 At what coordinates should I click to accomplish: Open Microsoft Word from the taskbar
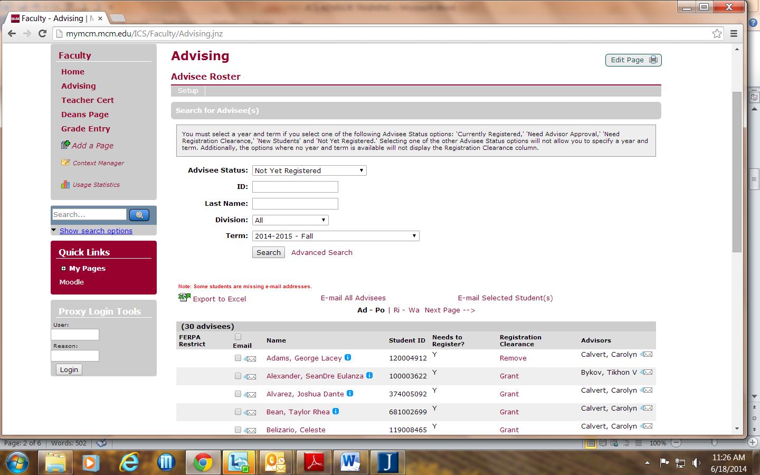(x=350, y=462)
